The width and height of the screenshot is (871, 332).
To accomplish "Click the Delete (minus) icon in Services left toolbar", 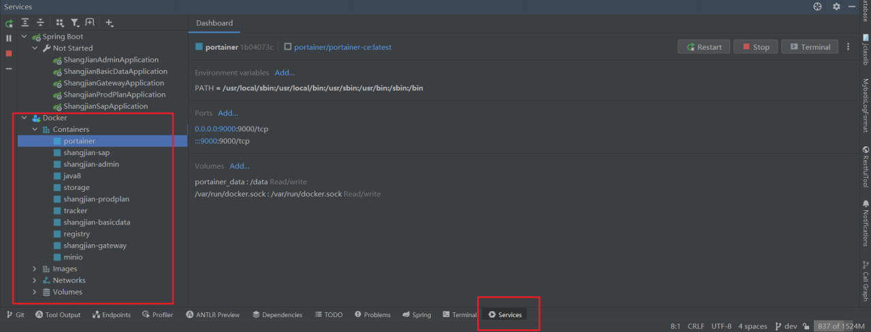I will pos(9,68).
